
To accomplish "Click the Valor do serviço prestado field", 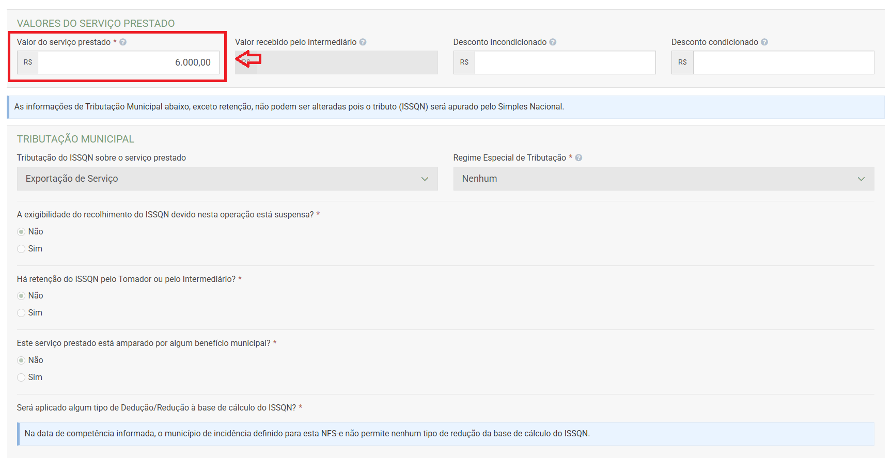I will click(128, 62).
